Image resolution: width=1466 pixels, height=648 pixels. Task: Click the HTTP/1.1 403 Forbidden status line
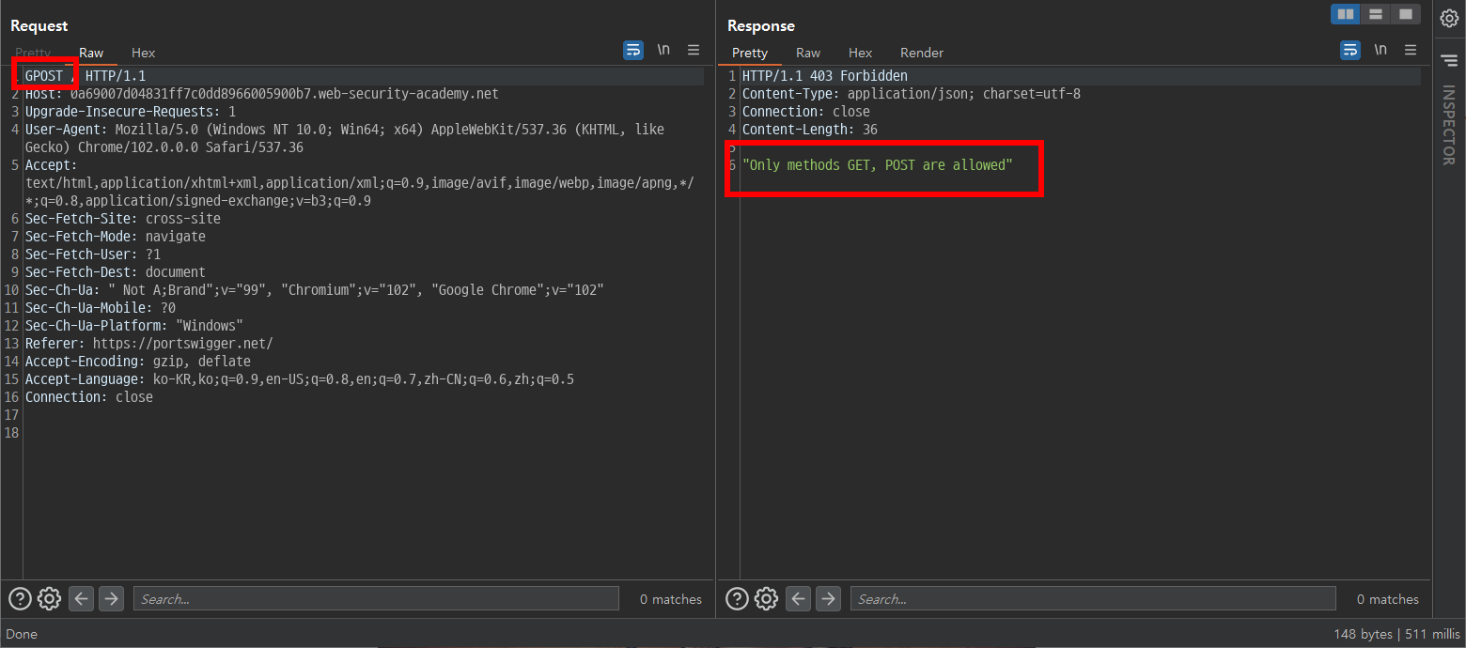tap(825, 76)
